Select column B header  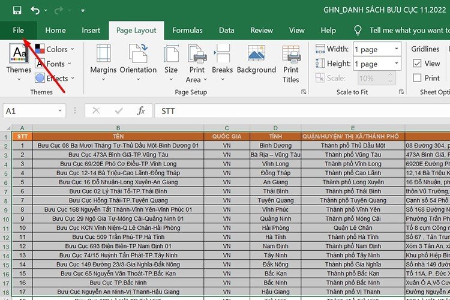pos(118,128)
